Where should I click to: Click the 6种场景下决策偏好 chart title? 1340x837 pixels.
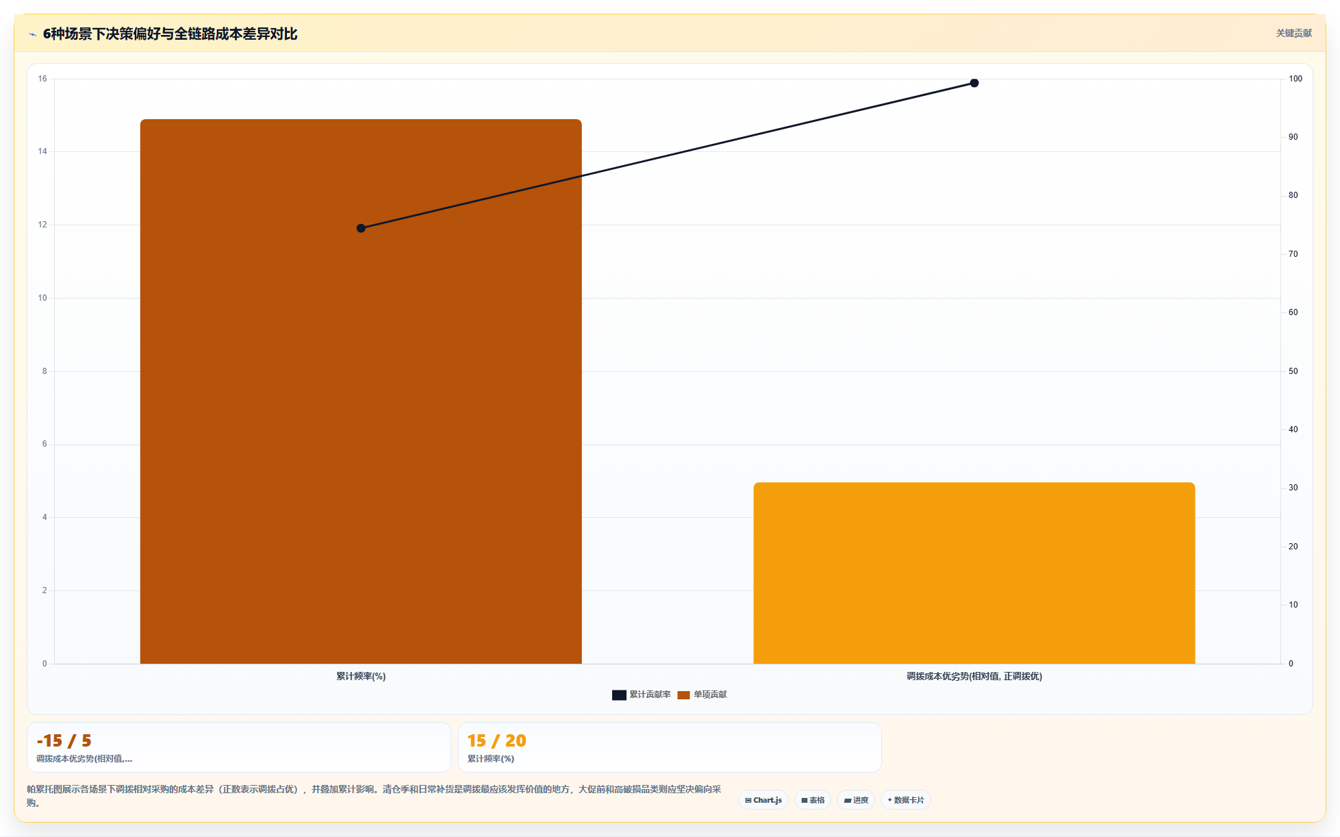coord(170,34)
